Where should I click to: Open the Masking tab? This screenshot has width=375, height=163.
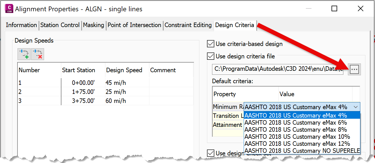tap(93, 25)
